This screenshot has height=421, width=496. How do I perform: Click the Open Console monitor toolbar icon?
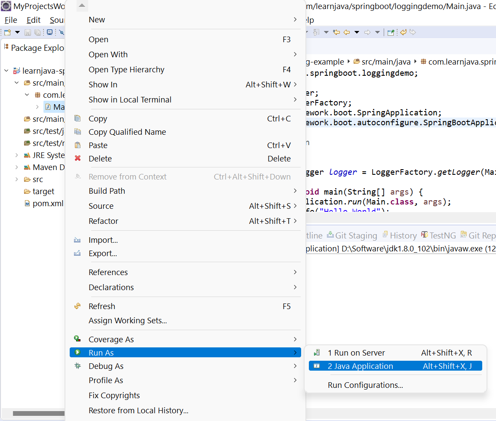coord(50,32)
